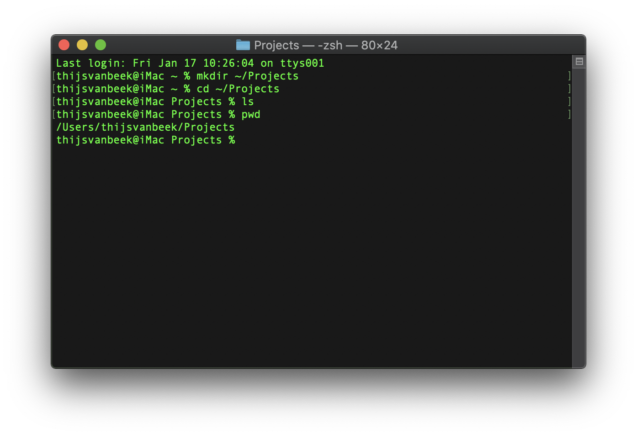Click the window title "Projects — -zsh — 80×24"
637x436 pixels.
tap(325, 45)
